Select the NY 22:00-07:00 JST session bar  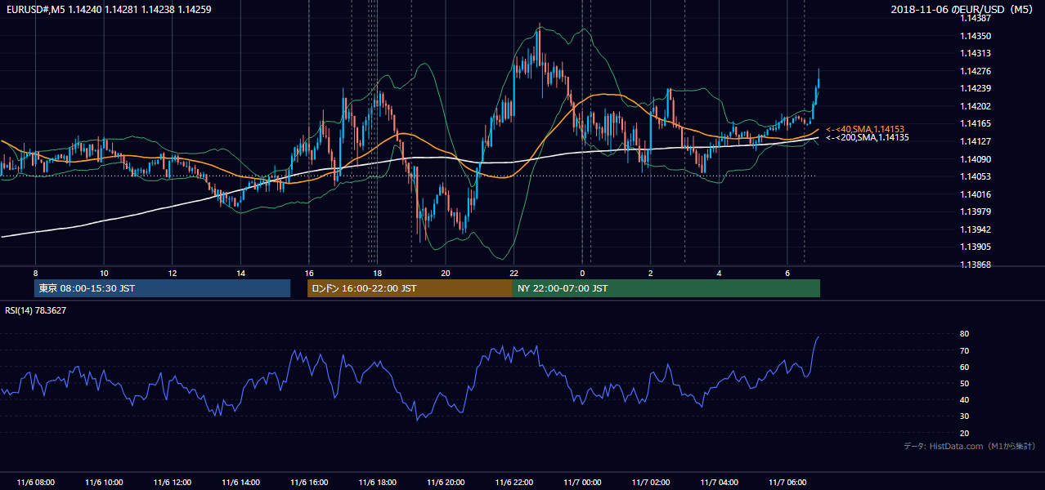[x=666, y=288]
